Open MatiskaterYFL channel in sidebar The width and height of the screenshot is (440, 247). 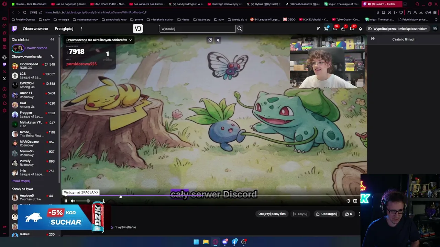coord(33,124)
